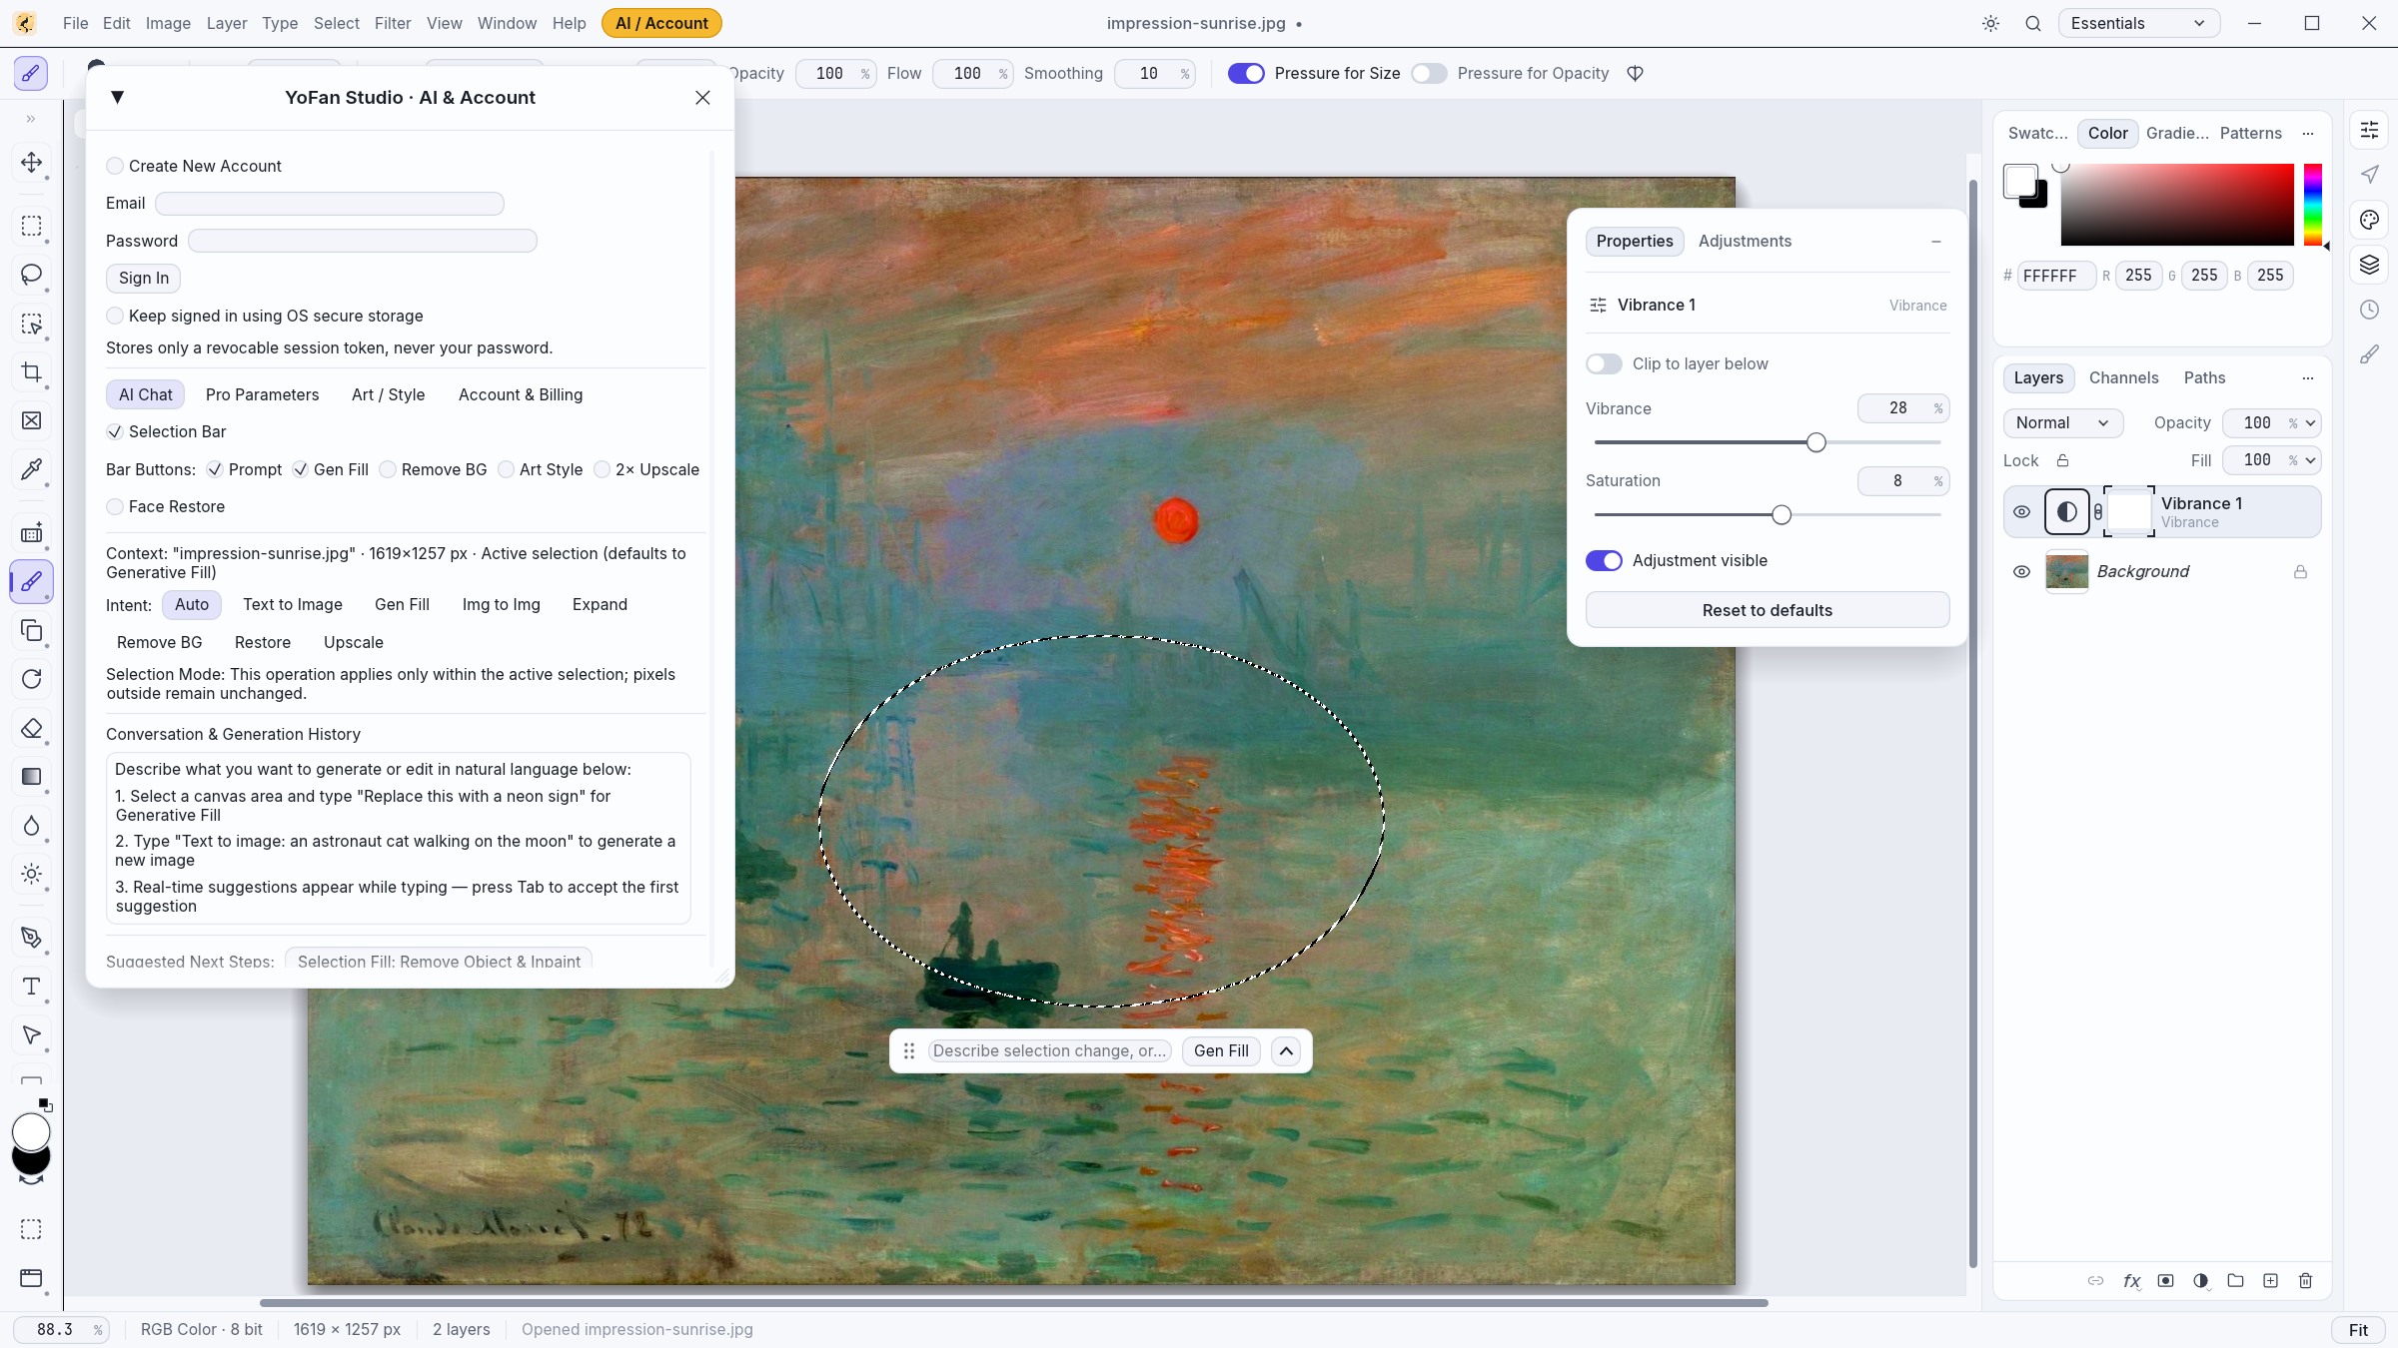Select the Clone Stamp tool
The height and width of the screenshot is (1348, 2398).
point(31,631)
